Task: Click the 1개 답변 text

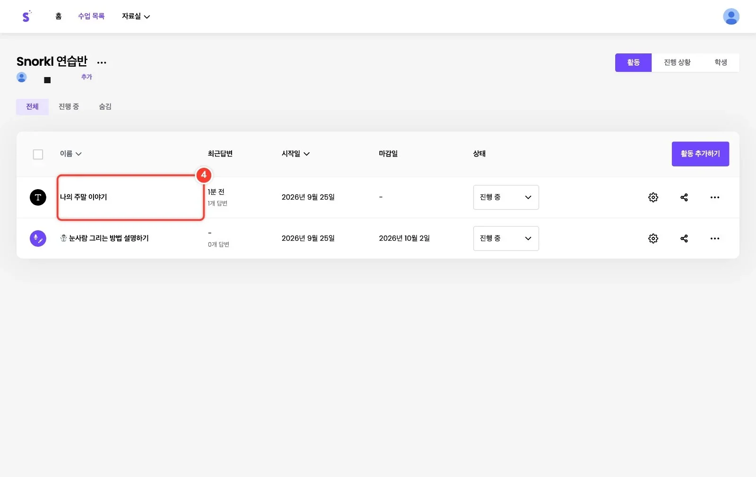Action: [x=218, y=203]
